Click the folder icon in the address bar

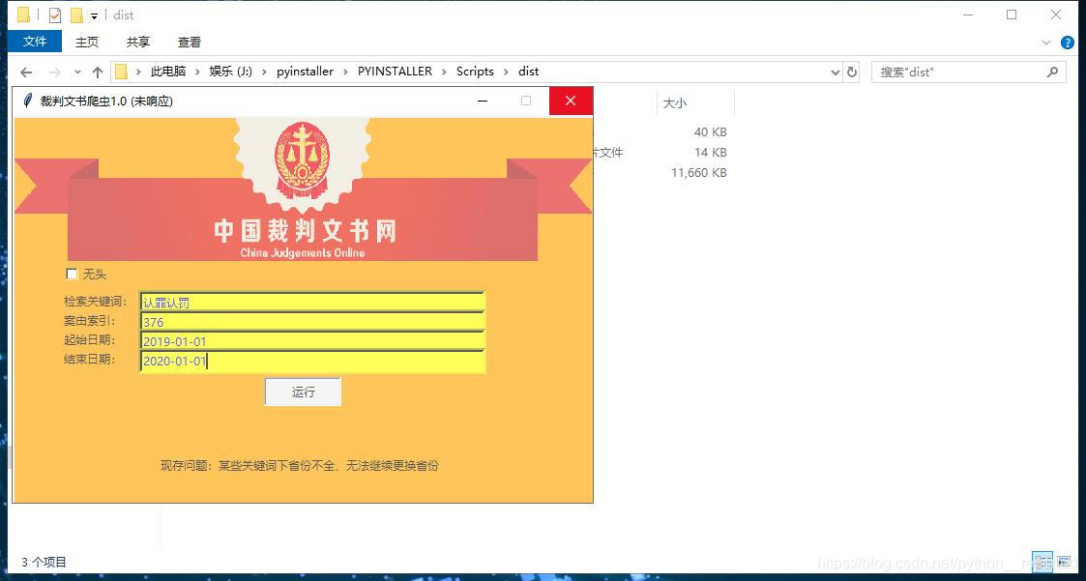point(121,72)
